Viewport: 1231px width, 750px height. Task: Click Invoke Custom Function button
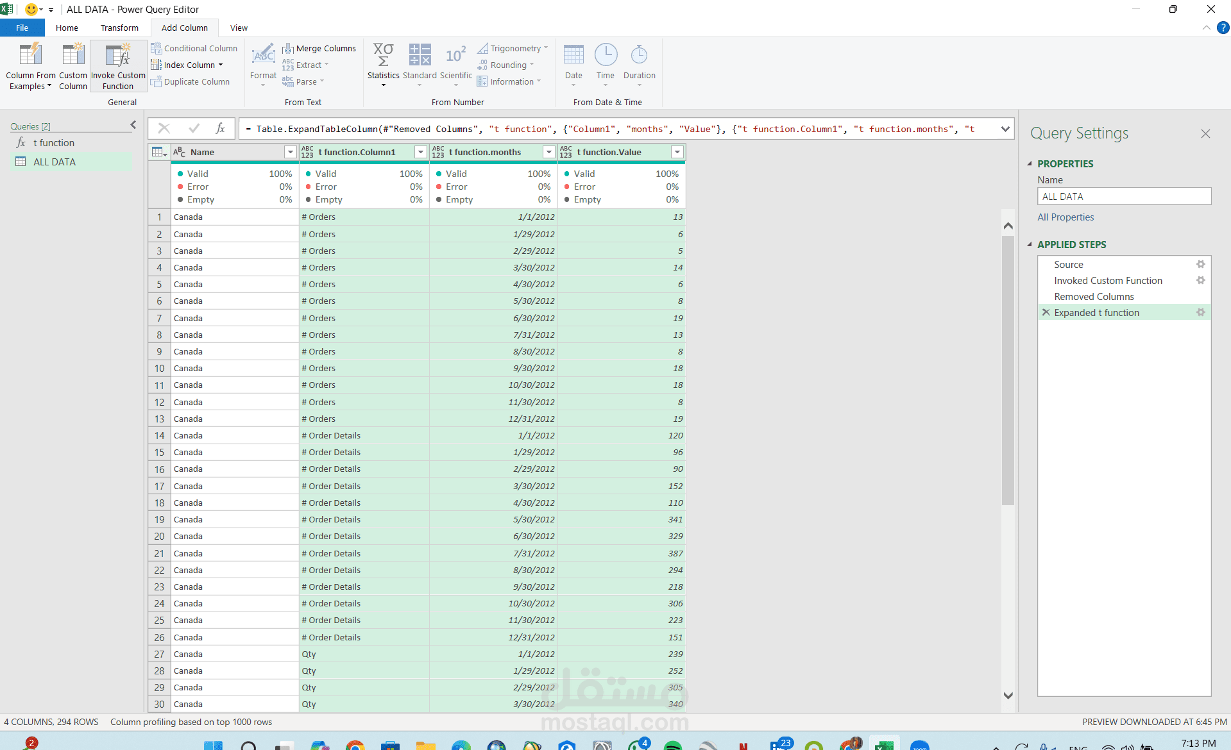coord(118,67)
